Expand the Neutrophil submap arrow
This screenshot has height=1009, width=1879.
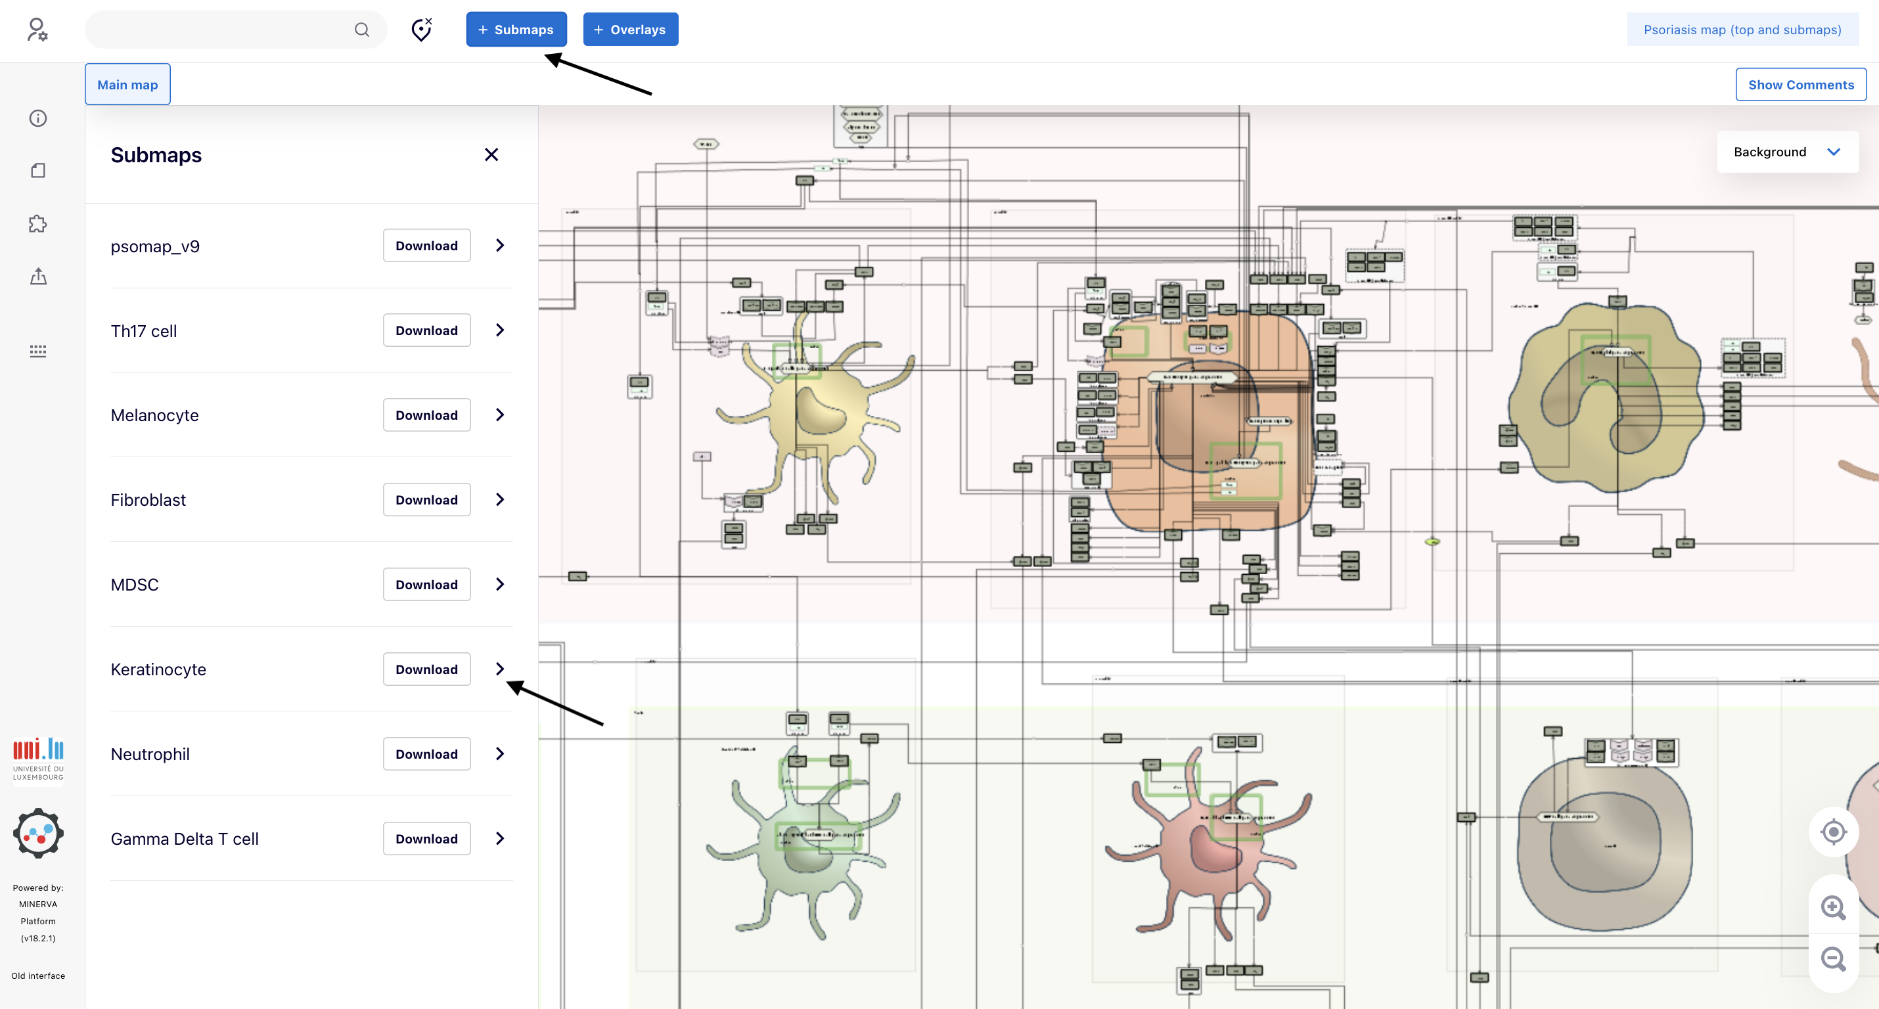click(500, 753)
